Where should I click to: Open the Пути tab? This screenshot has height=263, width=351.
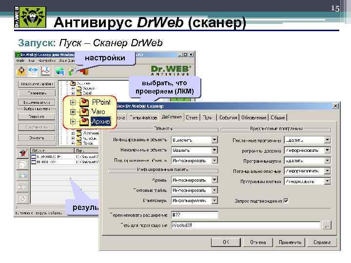pos(208,117)
